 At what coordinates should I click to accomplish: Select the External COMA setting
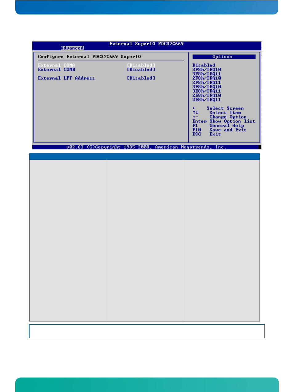point(56,65)
